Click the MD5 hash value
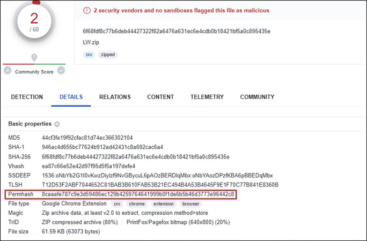Viewport: 367px width, 241px height. tap(87, 138)
